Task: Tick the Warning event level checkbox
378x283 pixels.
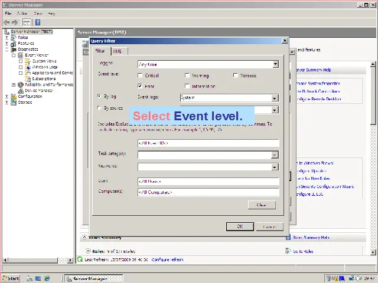Action: 187,75
